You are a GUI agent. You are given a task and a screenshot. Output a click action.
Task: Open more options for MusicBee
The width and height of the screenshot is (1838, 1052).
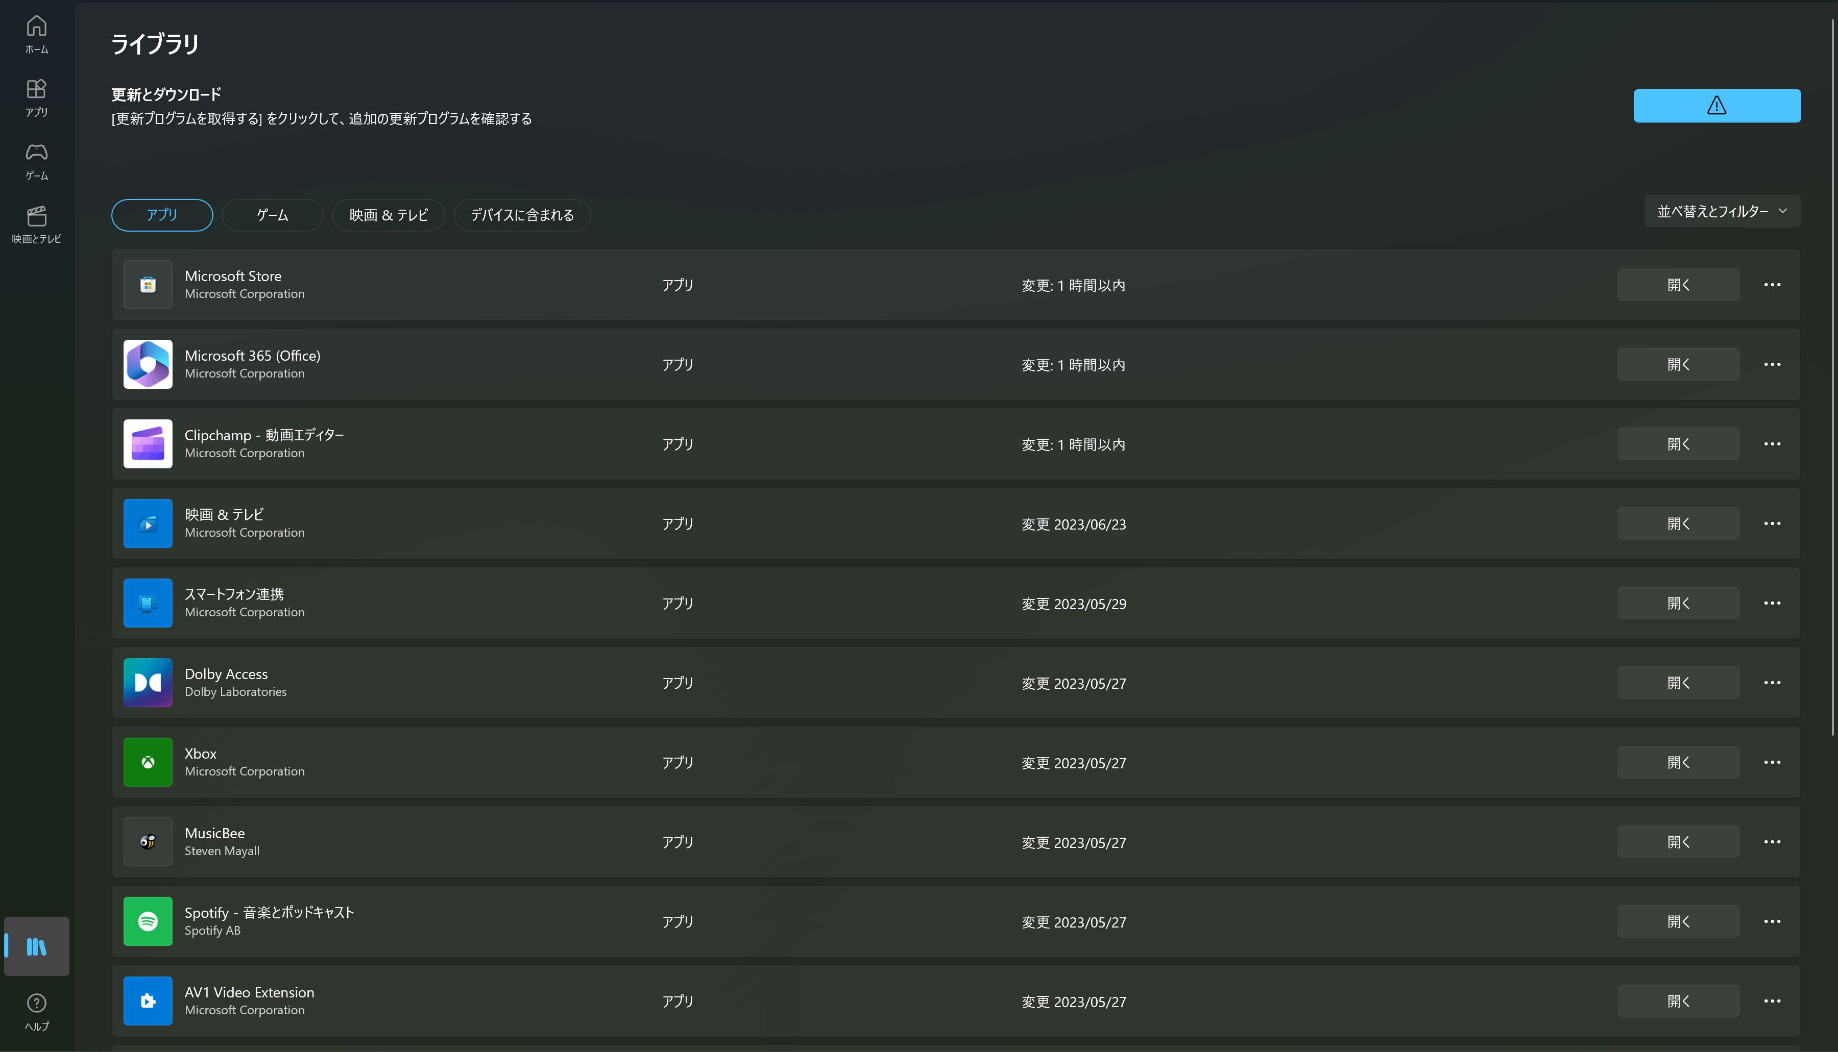click(x=1772, y=842)
